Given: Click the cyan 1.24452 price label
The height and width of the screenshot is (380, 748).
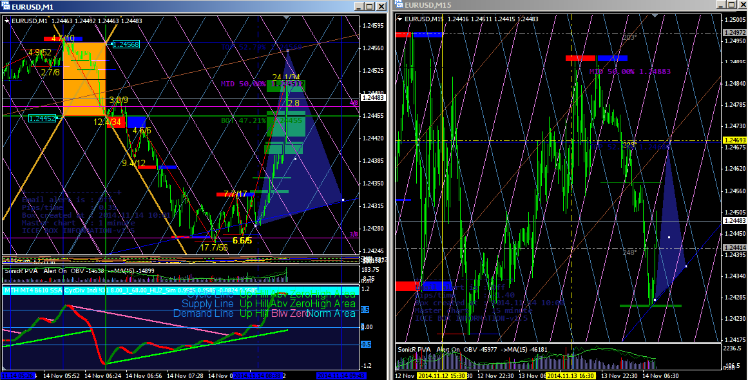Looking at the screenshot, I should coord(42,119).
